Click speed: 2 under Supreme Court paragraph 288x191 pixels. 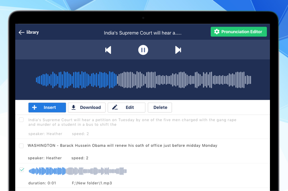80,134
